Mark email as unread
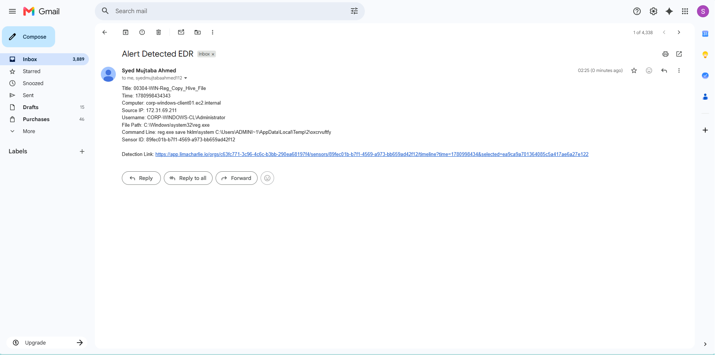The image size is (715, 355). click(x=181, y=32)
